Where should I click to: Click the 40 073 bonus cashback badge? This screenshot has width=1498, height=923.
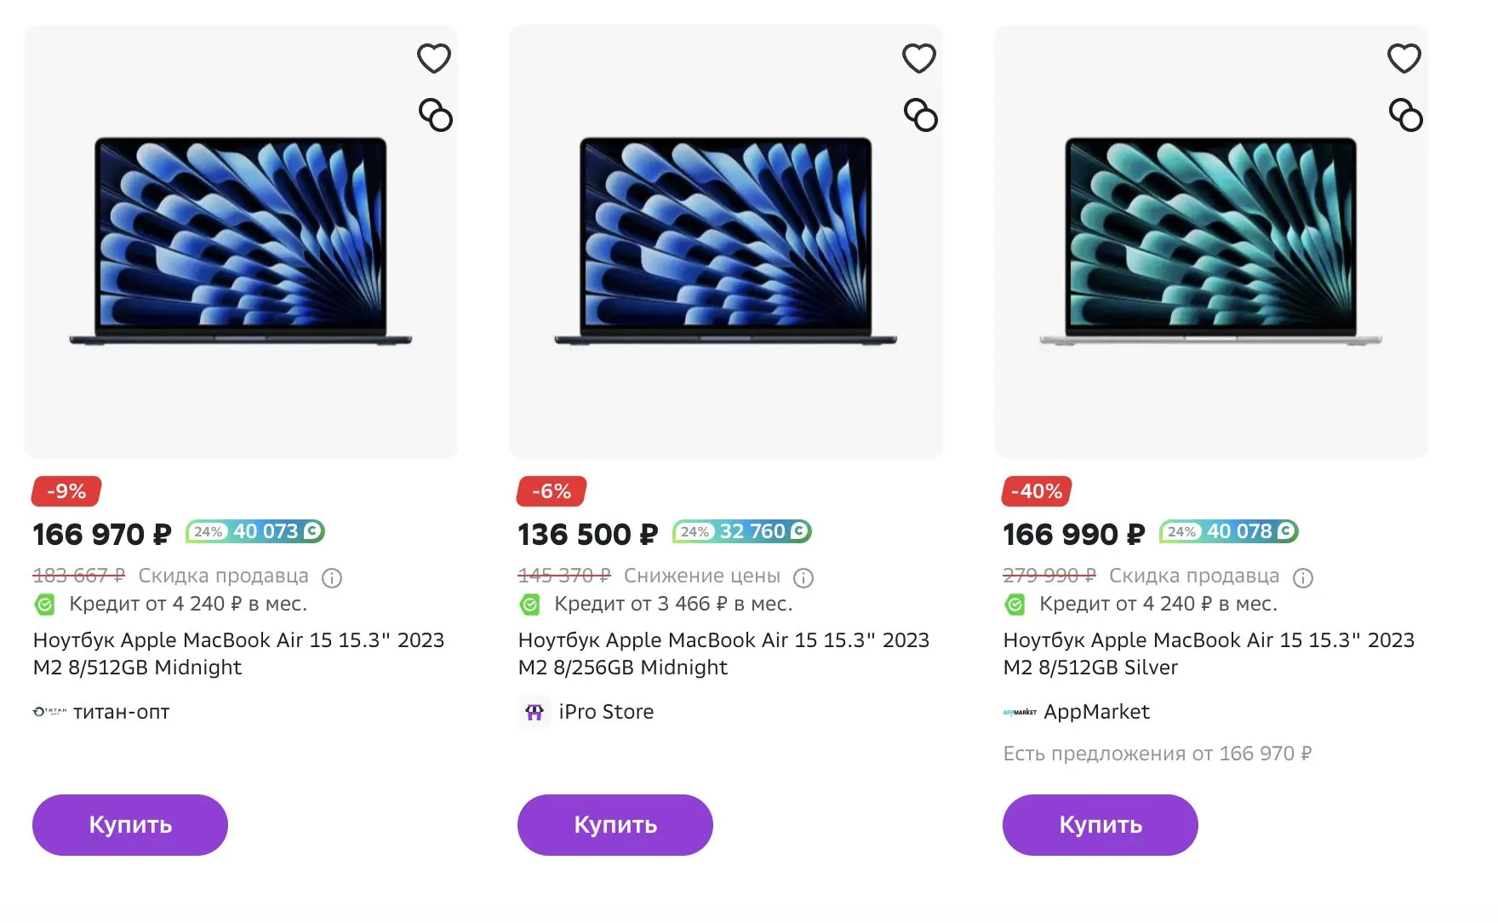click(x=255, y=532)
